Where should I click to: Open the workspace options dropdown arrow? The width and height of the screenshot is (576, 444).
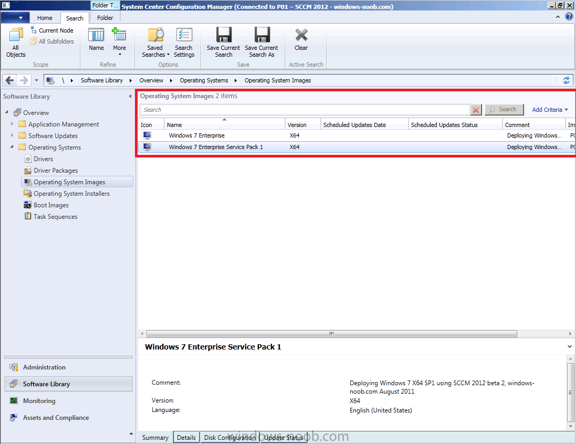click(x=131, y=434)
